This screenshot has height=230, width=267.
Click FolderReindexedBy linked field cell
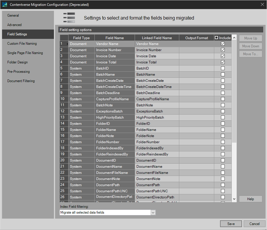coord(157,154)
